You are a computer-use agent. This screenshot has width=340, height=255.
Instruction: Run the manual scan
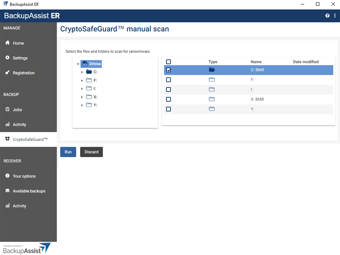click(x=68, y=152)
